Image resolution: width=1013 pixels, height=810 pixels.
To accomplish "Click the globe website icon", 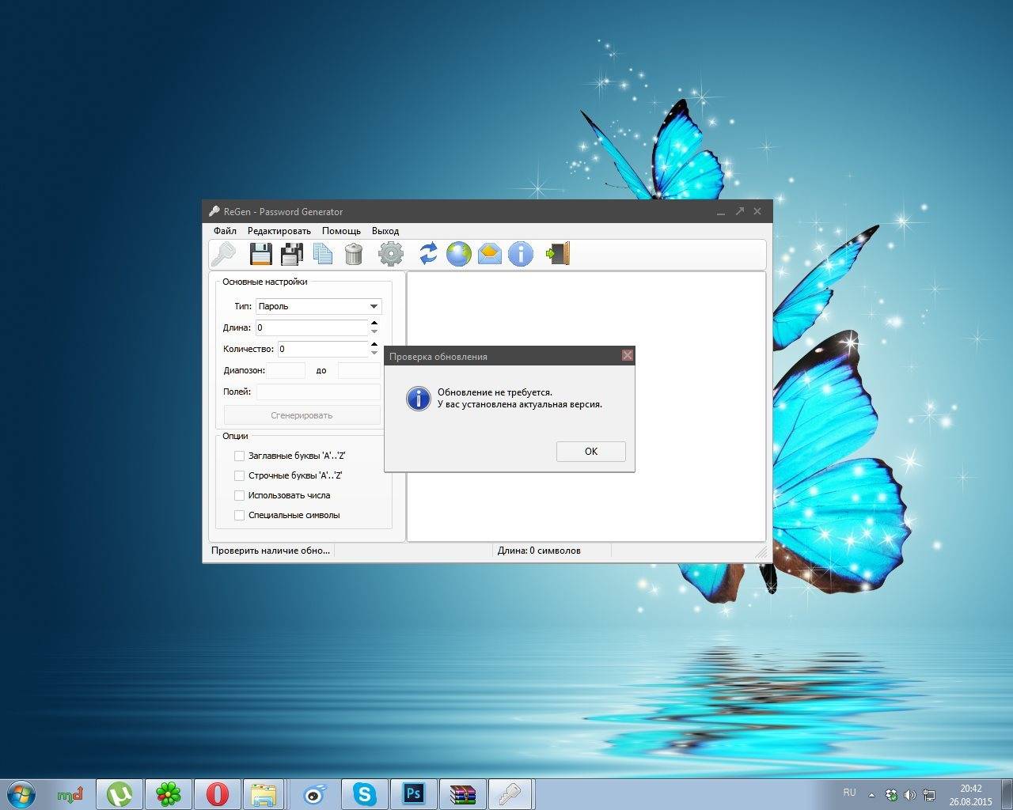I will click(x=459, y=254).
